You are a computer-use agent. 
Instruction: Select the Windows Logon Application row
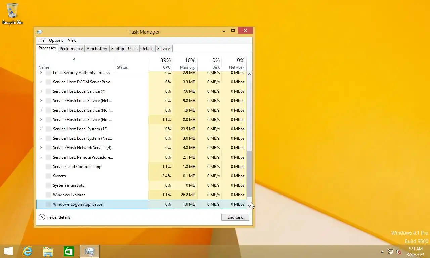tap(141, 204)
